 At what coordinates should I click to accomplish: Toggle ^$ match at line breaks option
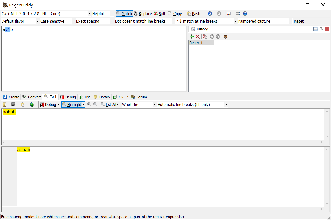[x=207, y=21]
